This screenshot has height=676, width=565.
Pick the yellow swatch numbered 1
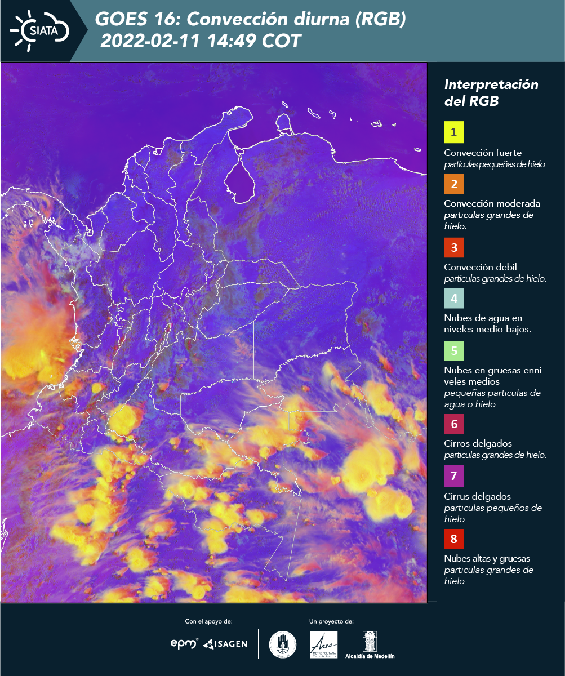[453, 133]
